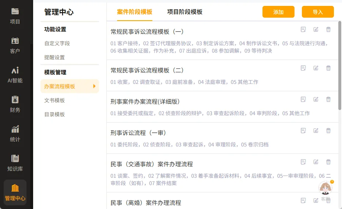Select 文书模板 under 模板管理
The width and height of the screenshot is (342, 209).
(x=54, y=100)
